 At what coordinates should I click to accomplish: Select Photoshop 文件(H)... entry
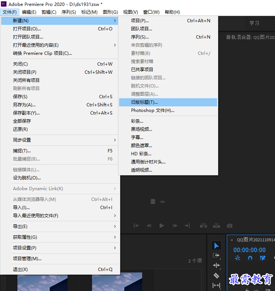[x=168, y=110]
